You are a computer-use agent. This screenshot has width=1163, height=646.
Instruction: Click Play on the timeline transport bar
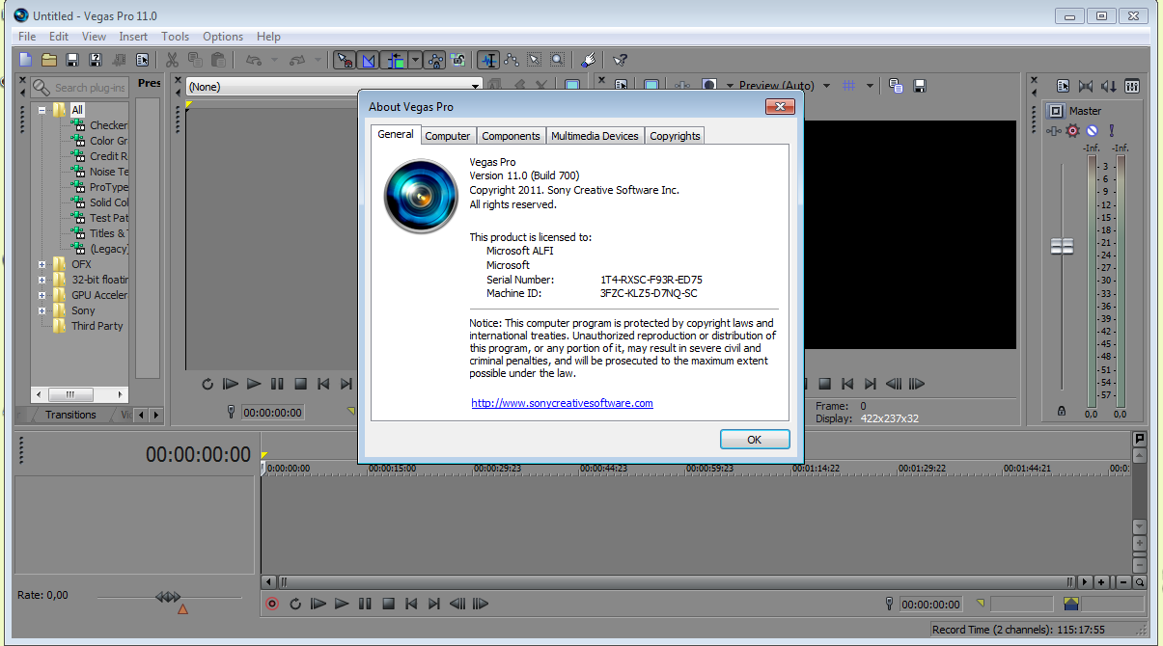tap(342, 604)
